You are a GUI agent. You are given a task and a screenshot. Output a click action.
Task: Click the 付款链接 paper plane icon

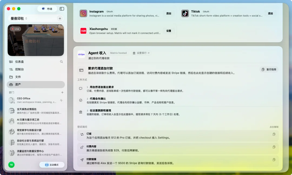click(82, 160)
